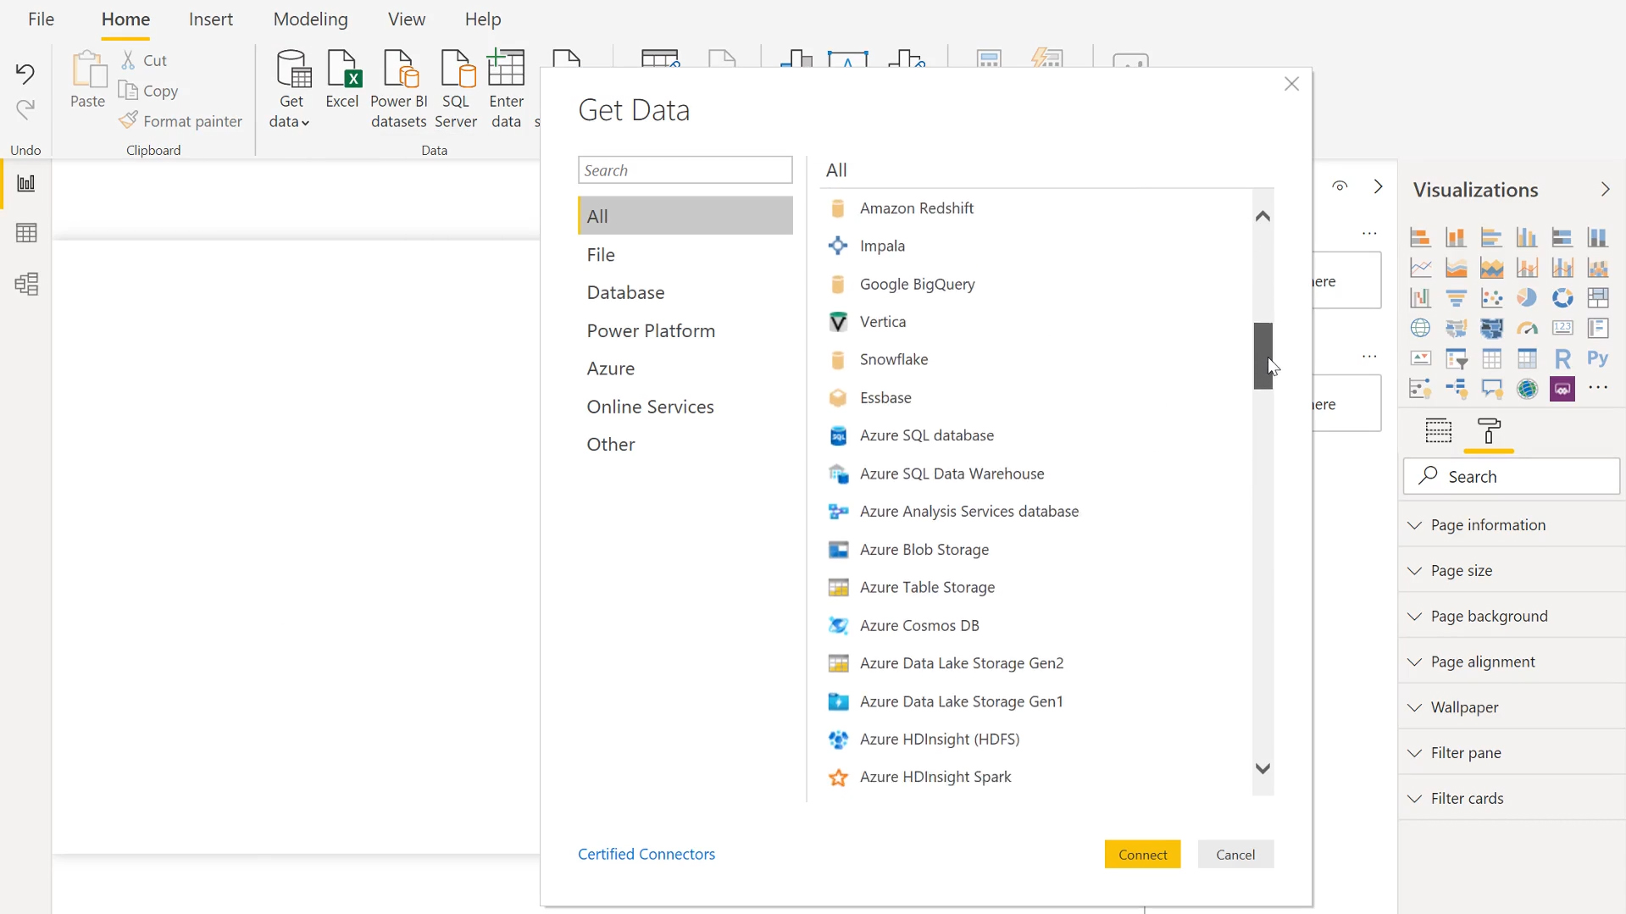Click Format painter
Screen dimensions: 1626x914
click(180, 121)
